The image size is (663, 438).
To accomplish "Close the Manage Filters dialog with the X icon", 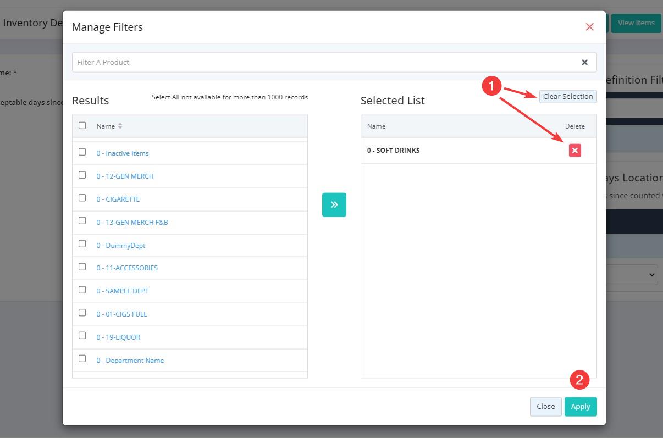I will [x=590, y=27].
